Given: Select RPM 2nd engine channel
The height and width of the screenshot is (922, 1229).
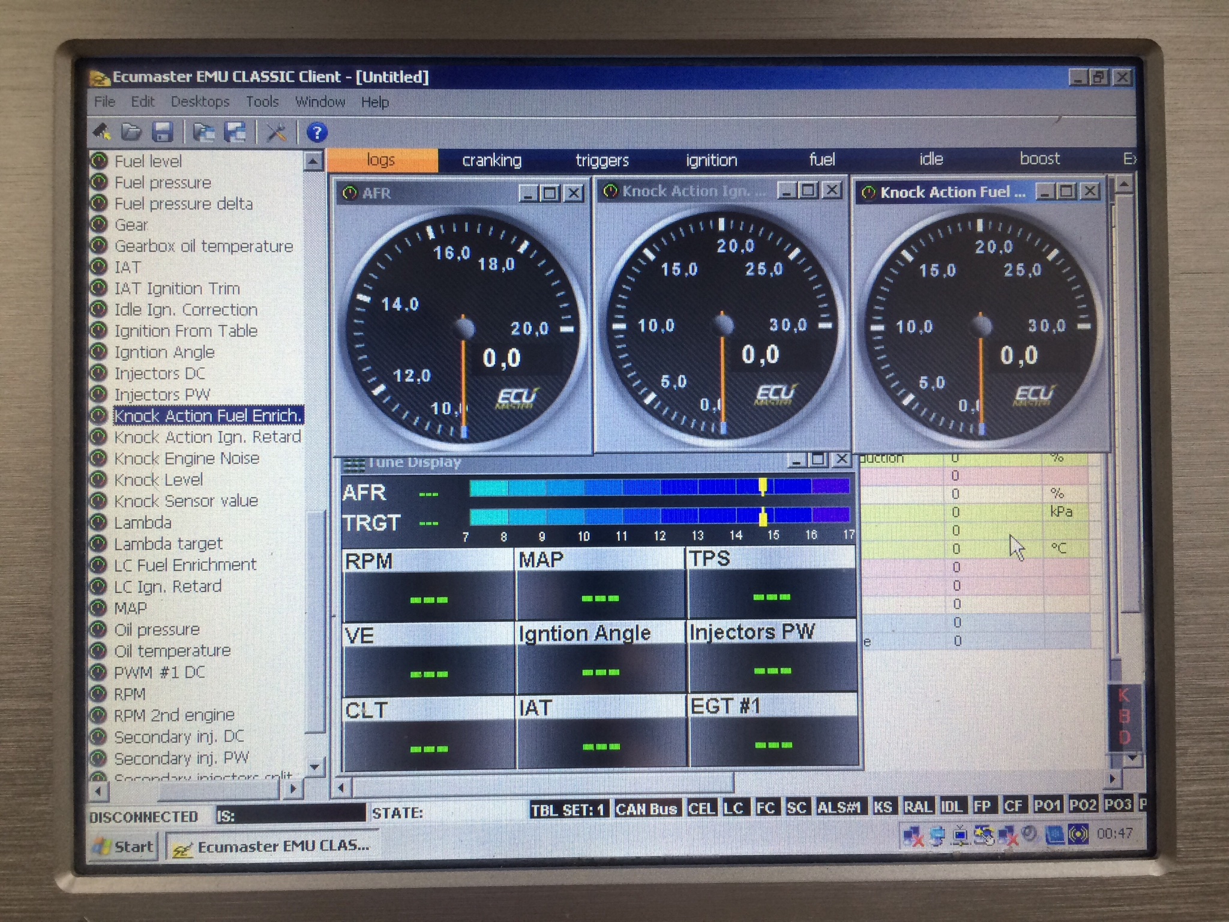Looking at the screenshot, I should click(x=174, y=715).
